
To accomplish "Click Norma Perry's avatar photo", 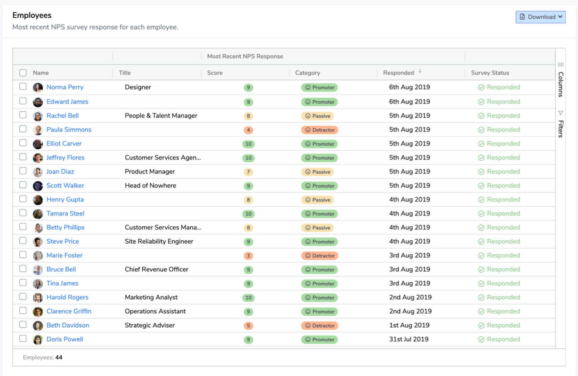I will click(38, 88).
